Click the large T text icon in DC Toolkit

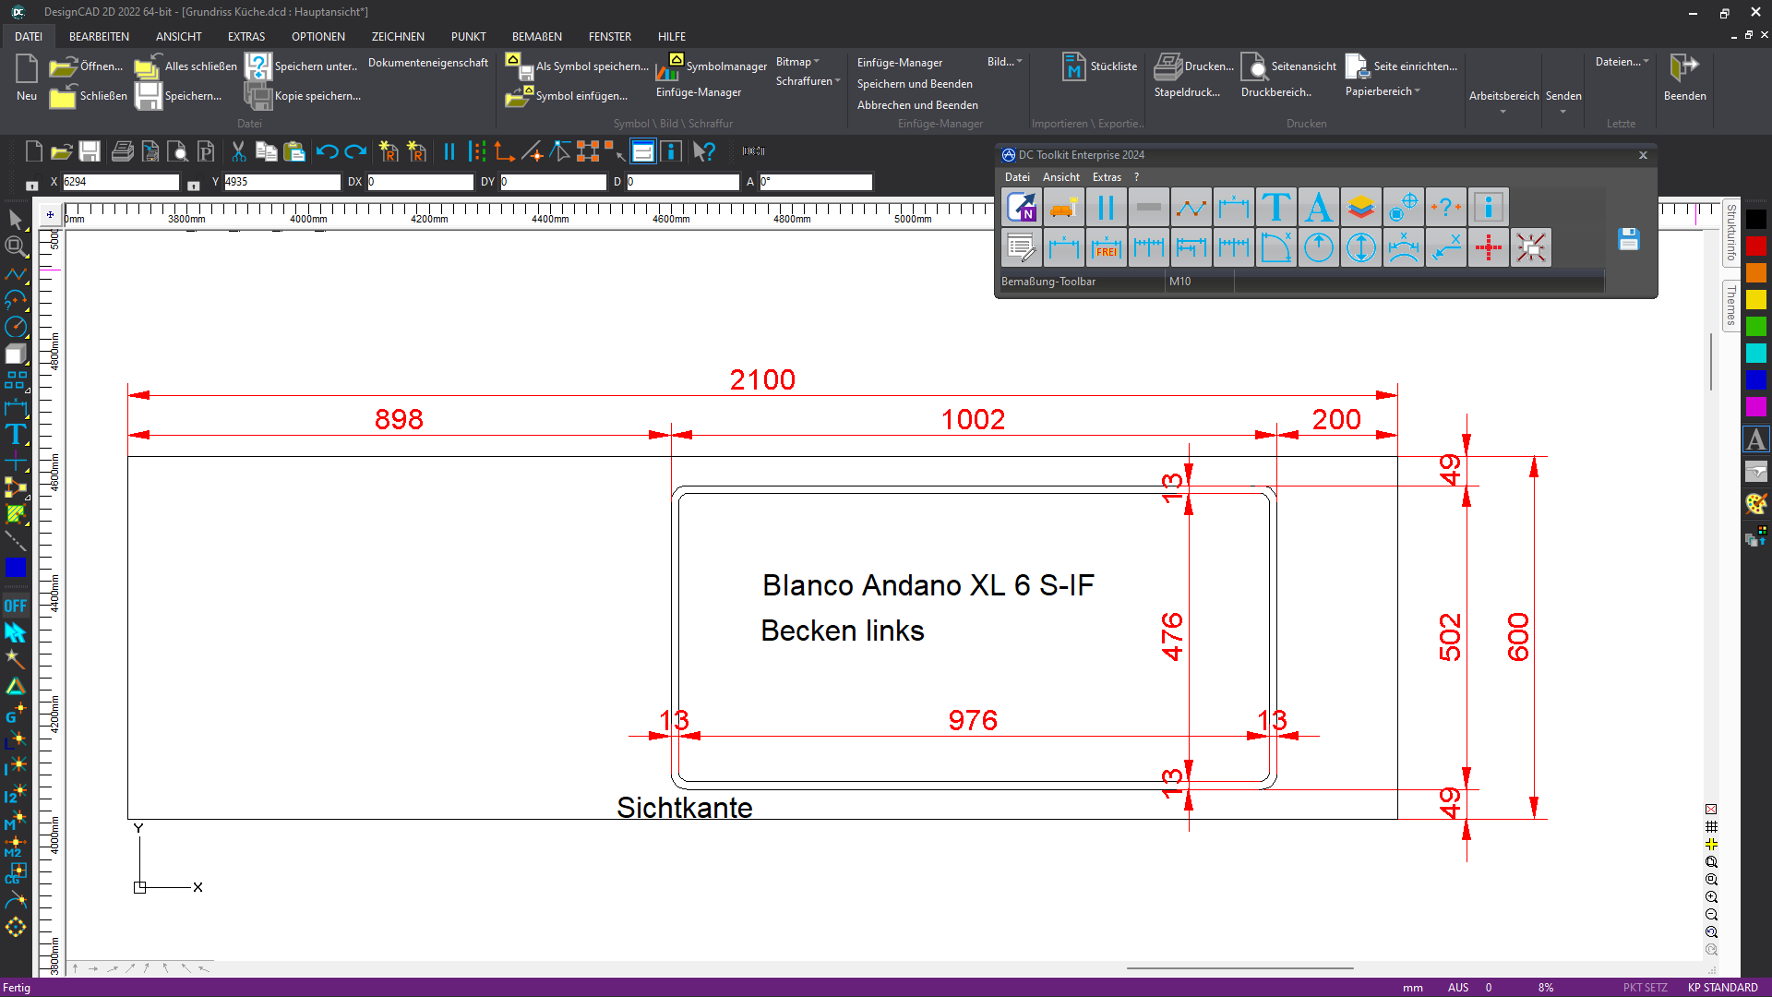click(1275, 207)
